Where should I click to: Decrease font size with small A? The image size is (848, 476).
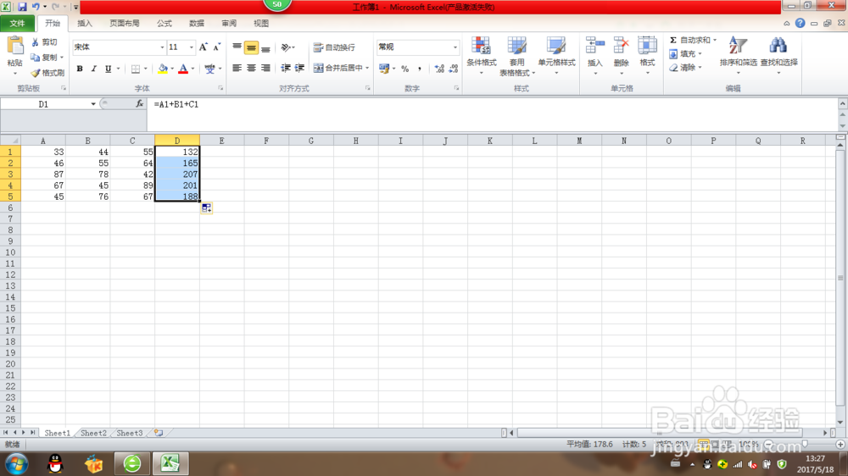[x=216, y=47]
